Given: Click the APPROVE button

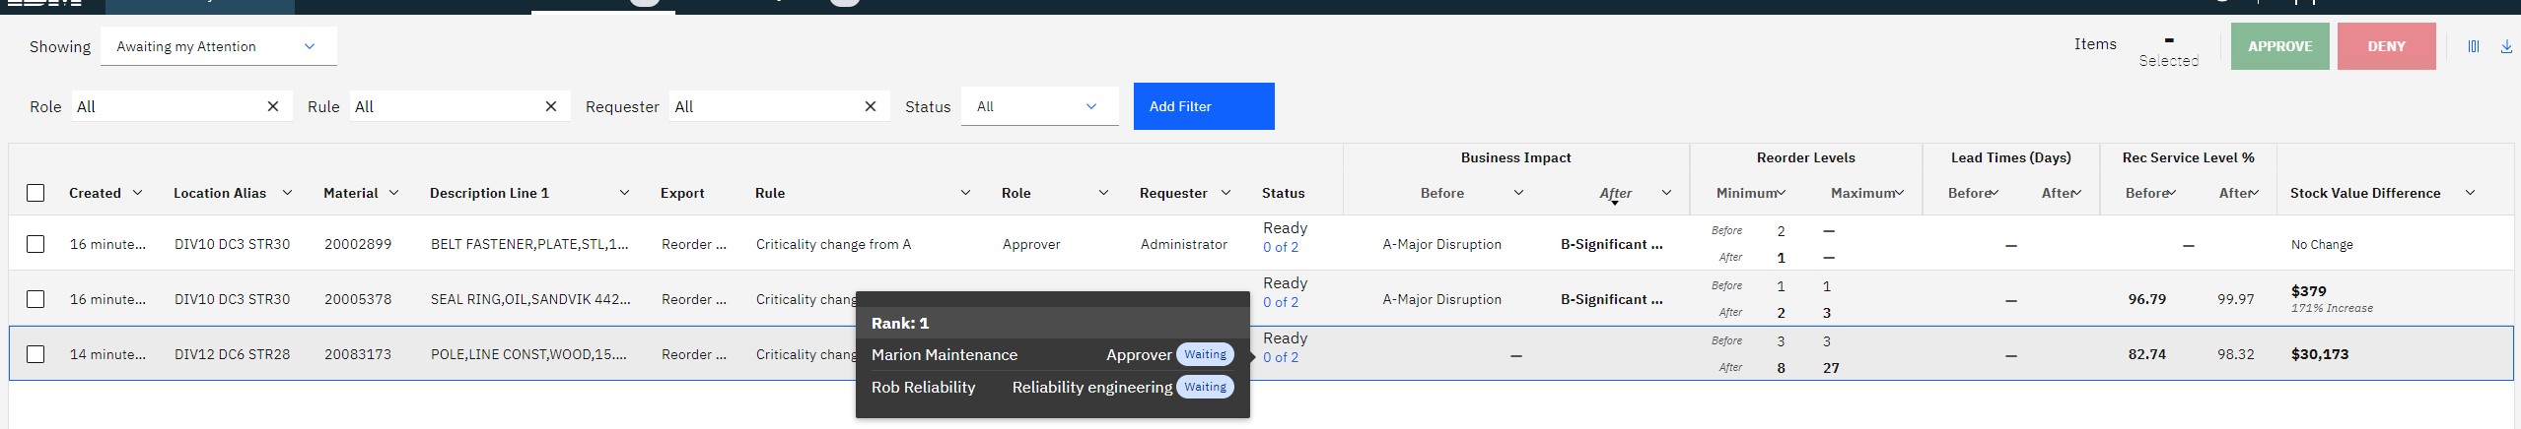Looking at the screenshot, I should click(x=2279, y=46).
